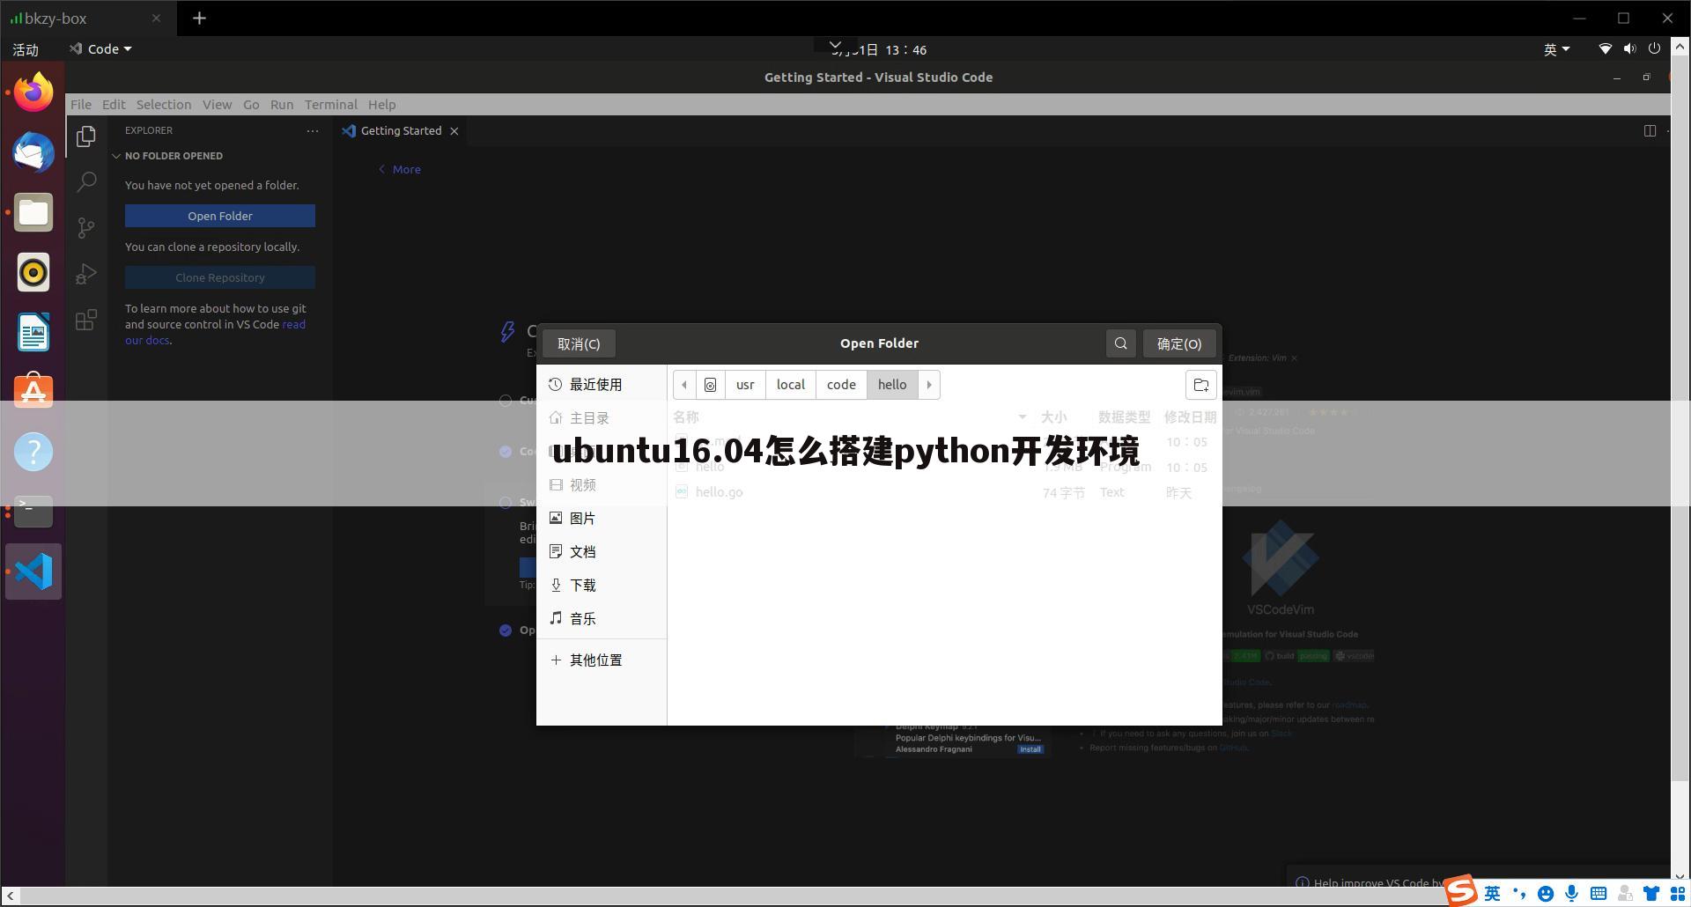Click the Sogou input method S icon
Image resolution: width=1691 pixels, height=907 pixels.
coord(1460,890)
